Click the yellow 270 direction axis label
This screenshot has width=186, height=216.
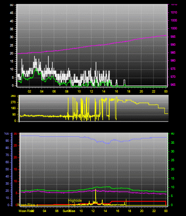pyautogui.click(x=13, y=102)
